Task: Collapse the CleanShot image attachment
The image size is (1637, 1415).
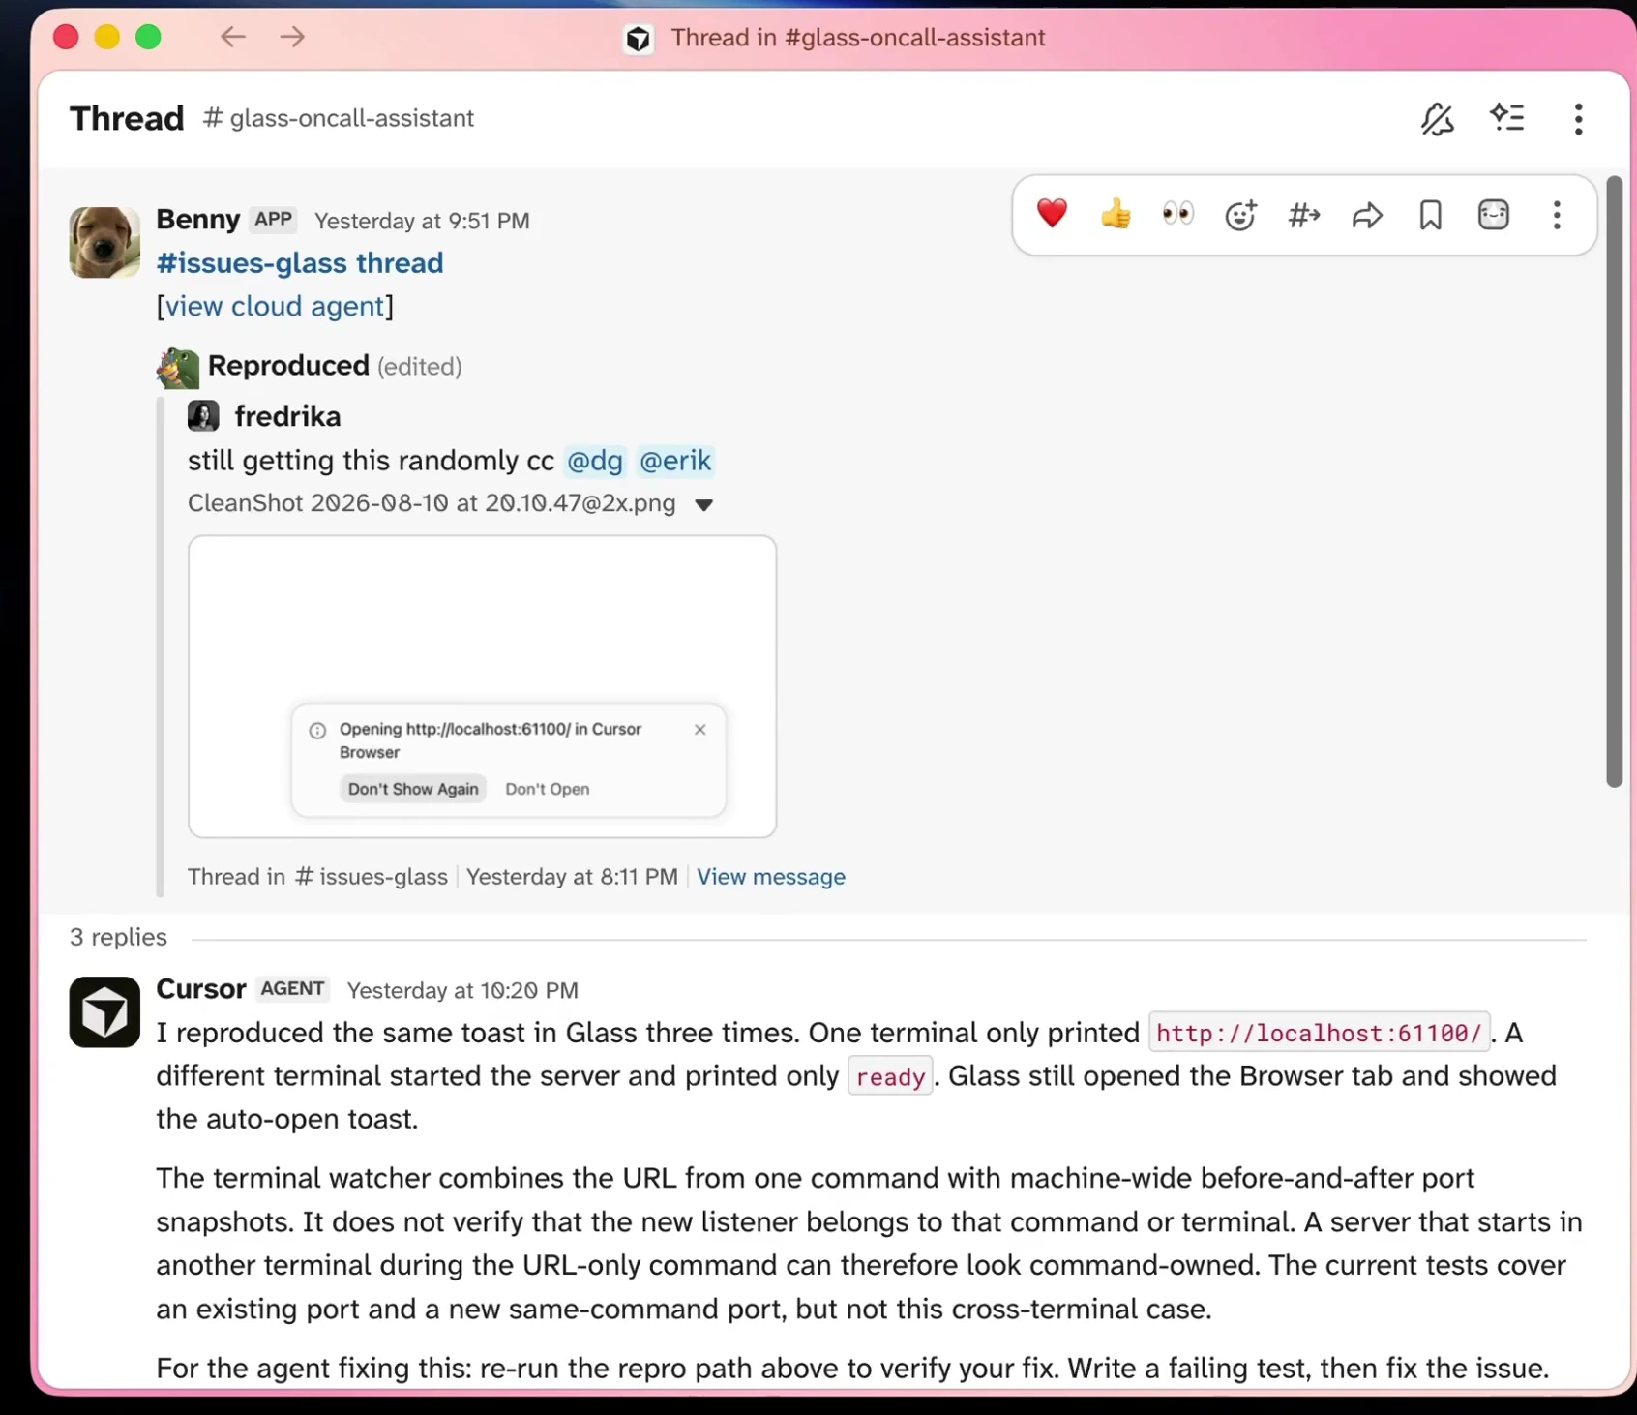Action: click(704, 505)
